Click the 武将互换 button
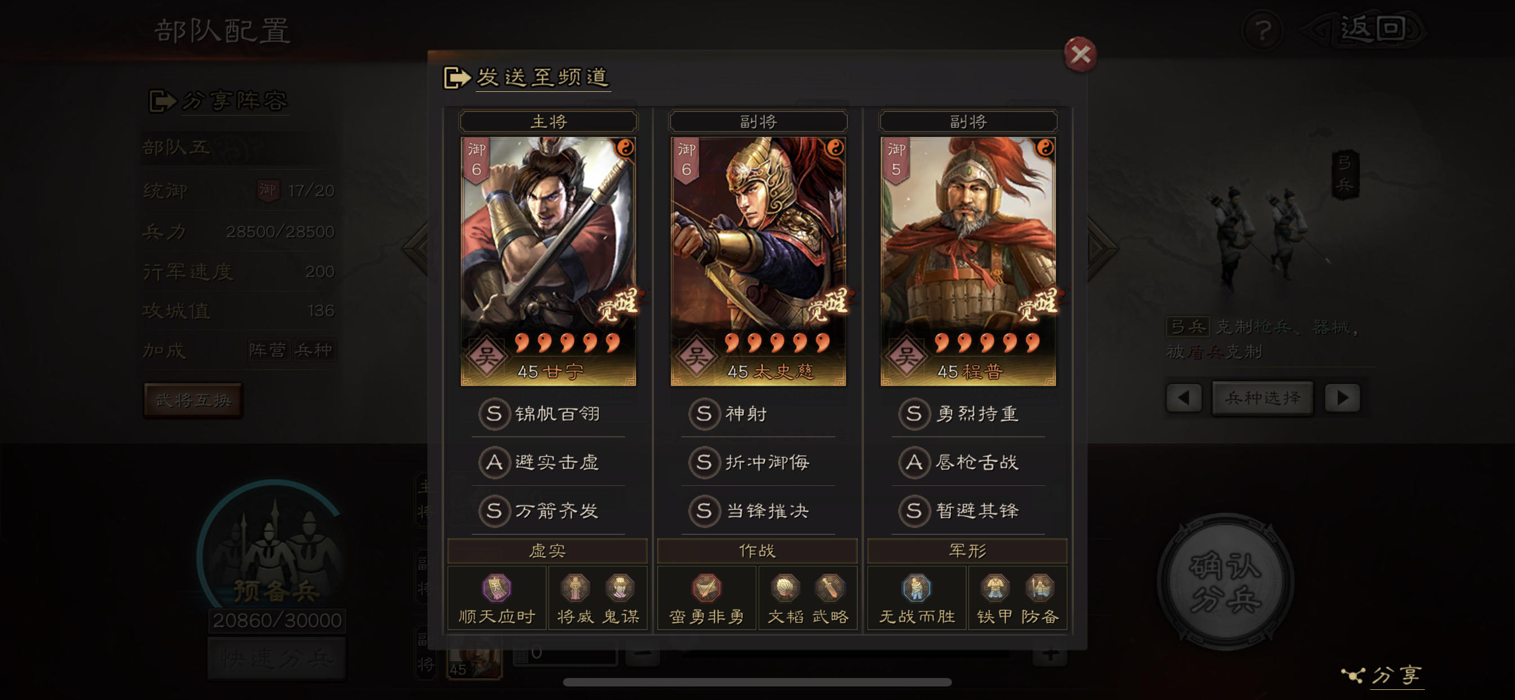Screen dimensions: 1515x700 (193, 400)
